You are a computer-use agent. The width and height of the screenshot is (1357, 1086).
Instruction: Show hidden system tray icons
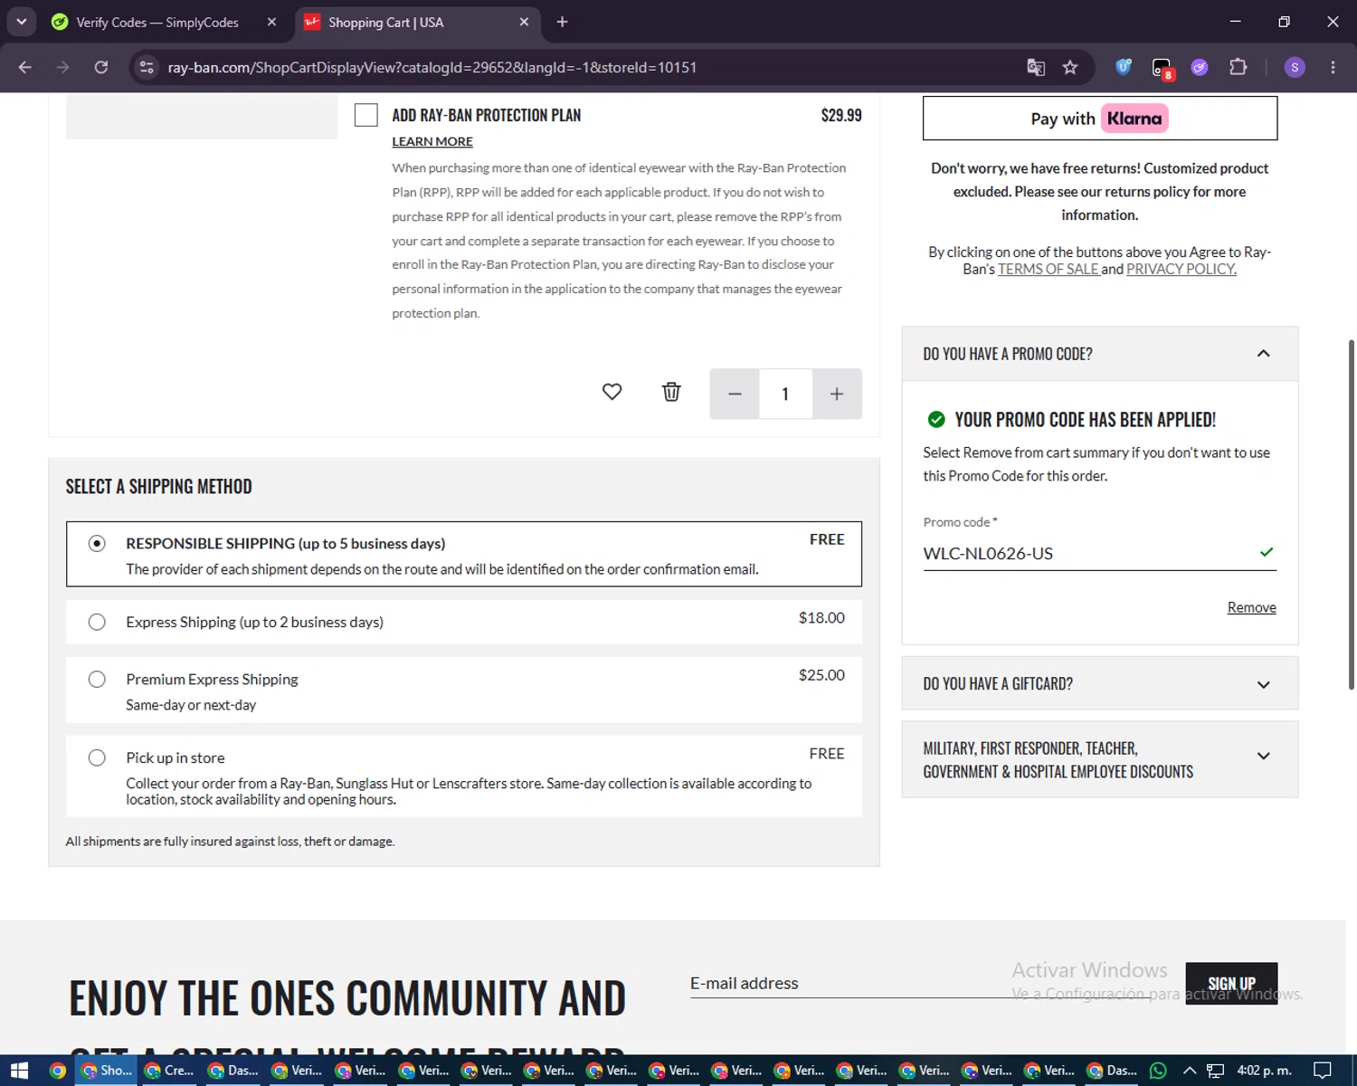1190,1071
